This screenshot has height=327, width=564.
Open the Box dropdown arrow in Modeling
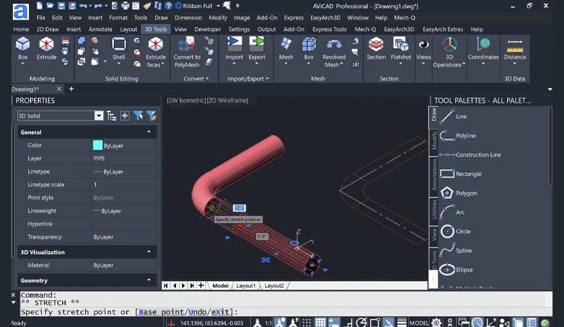(23, 64)
